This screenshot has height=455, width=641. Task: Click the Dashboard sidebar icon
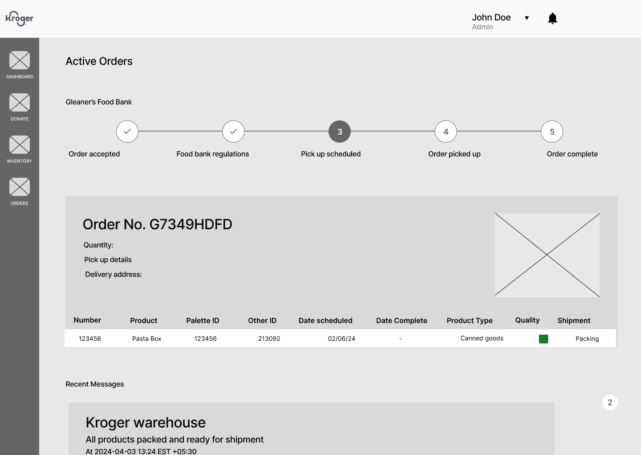20,60
